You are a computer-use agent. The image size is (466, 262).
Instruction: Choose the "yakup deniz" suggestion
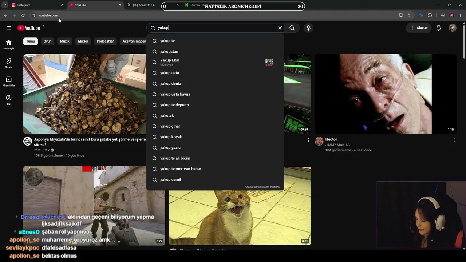coord(215,84)
